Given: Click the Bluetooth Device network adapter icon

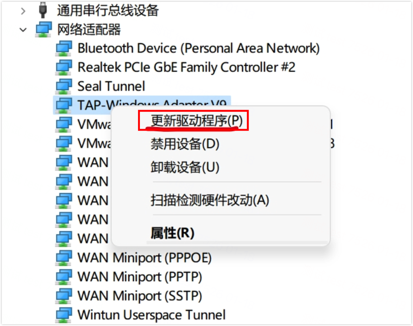Looking at the screenshot, I should click(x=64, y=48).
